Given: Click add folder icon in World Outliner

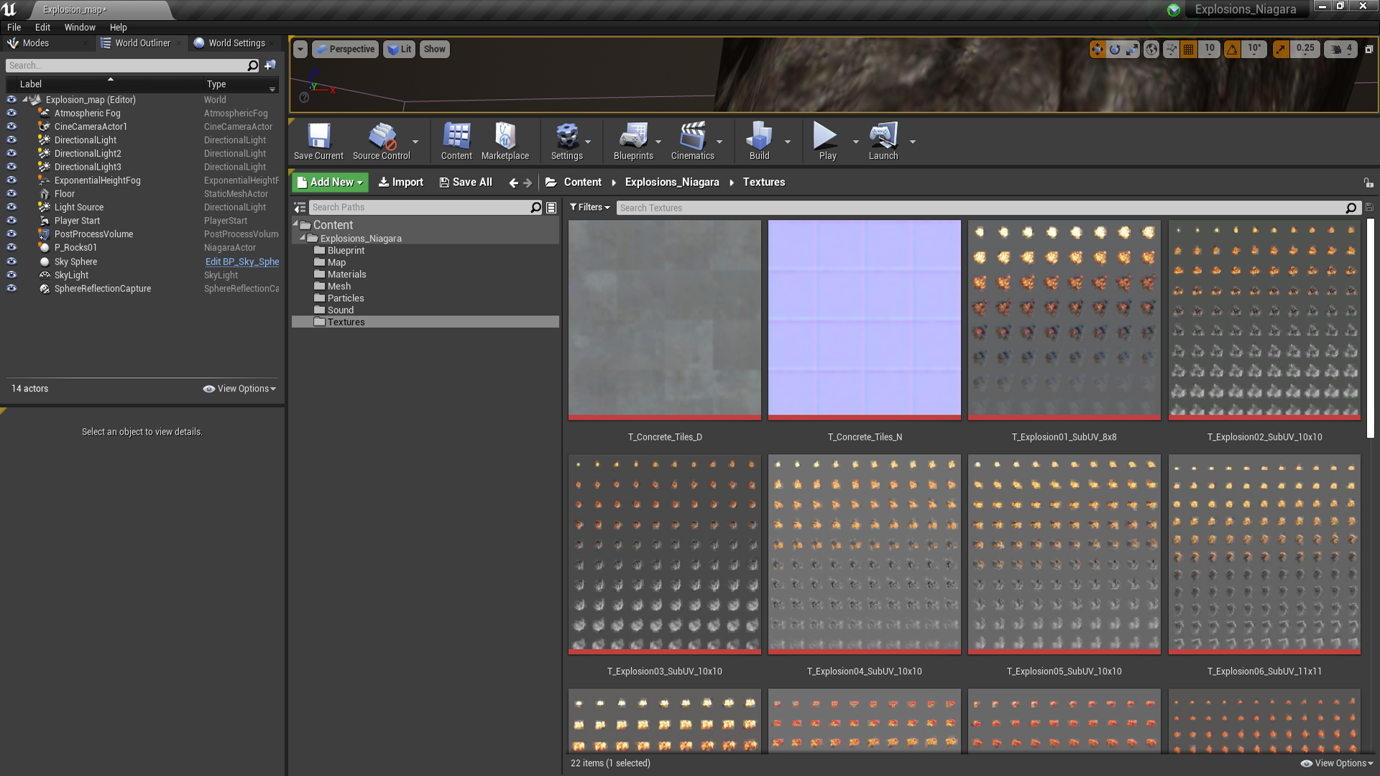Looking at the screenshot, I should click(270, 65).
